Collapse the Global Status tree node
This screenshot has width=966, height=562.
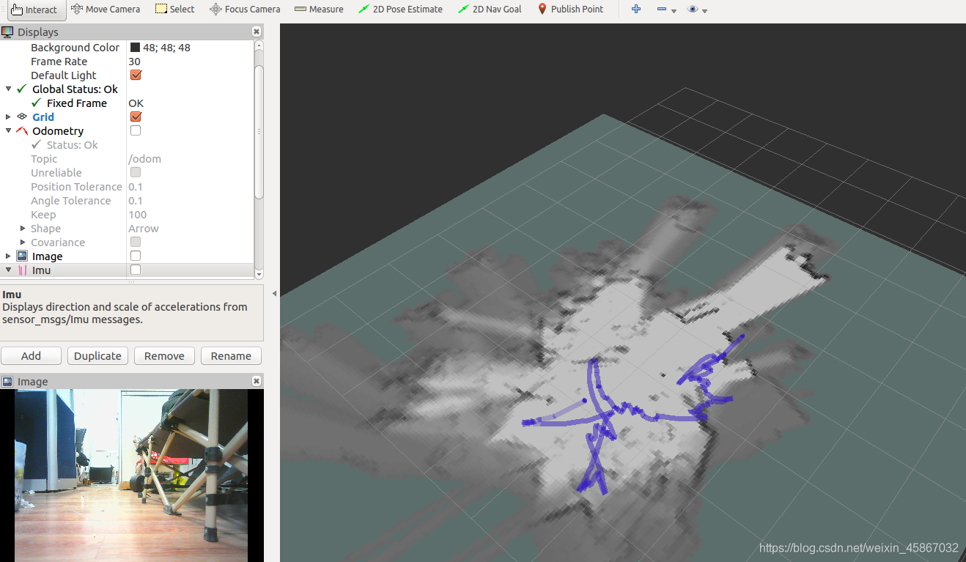[x=8, y=89]
